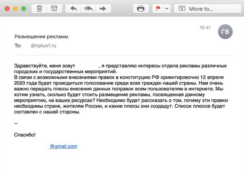This screenshot has height=171, width=244.
Task: Select the @nplus1.ru recipient address
Action: point(44,46)
